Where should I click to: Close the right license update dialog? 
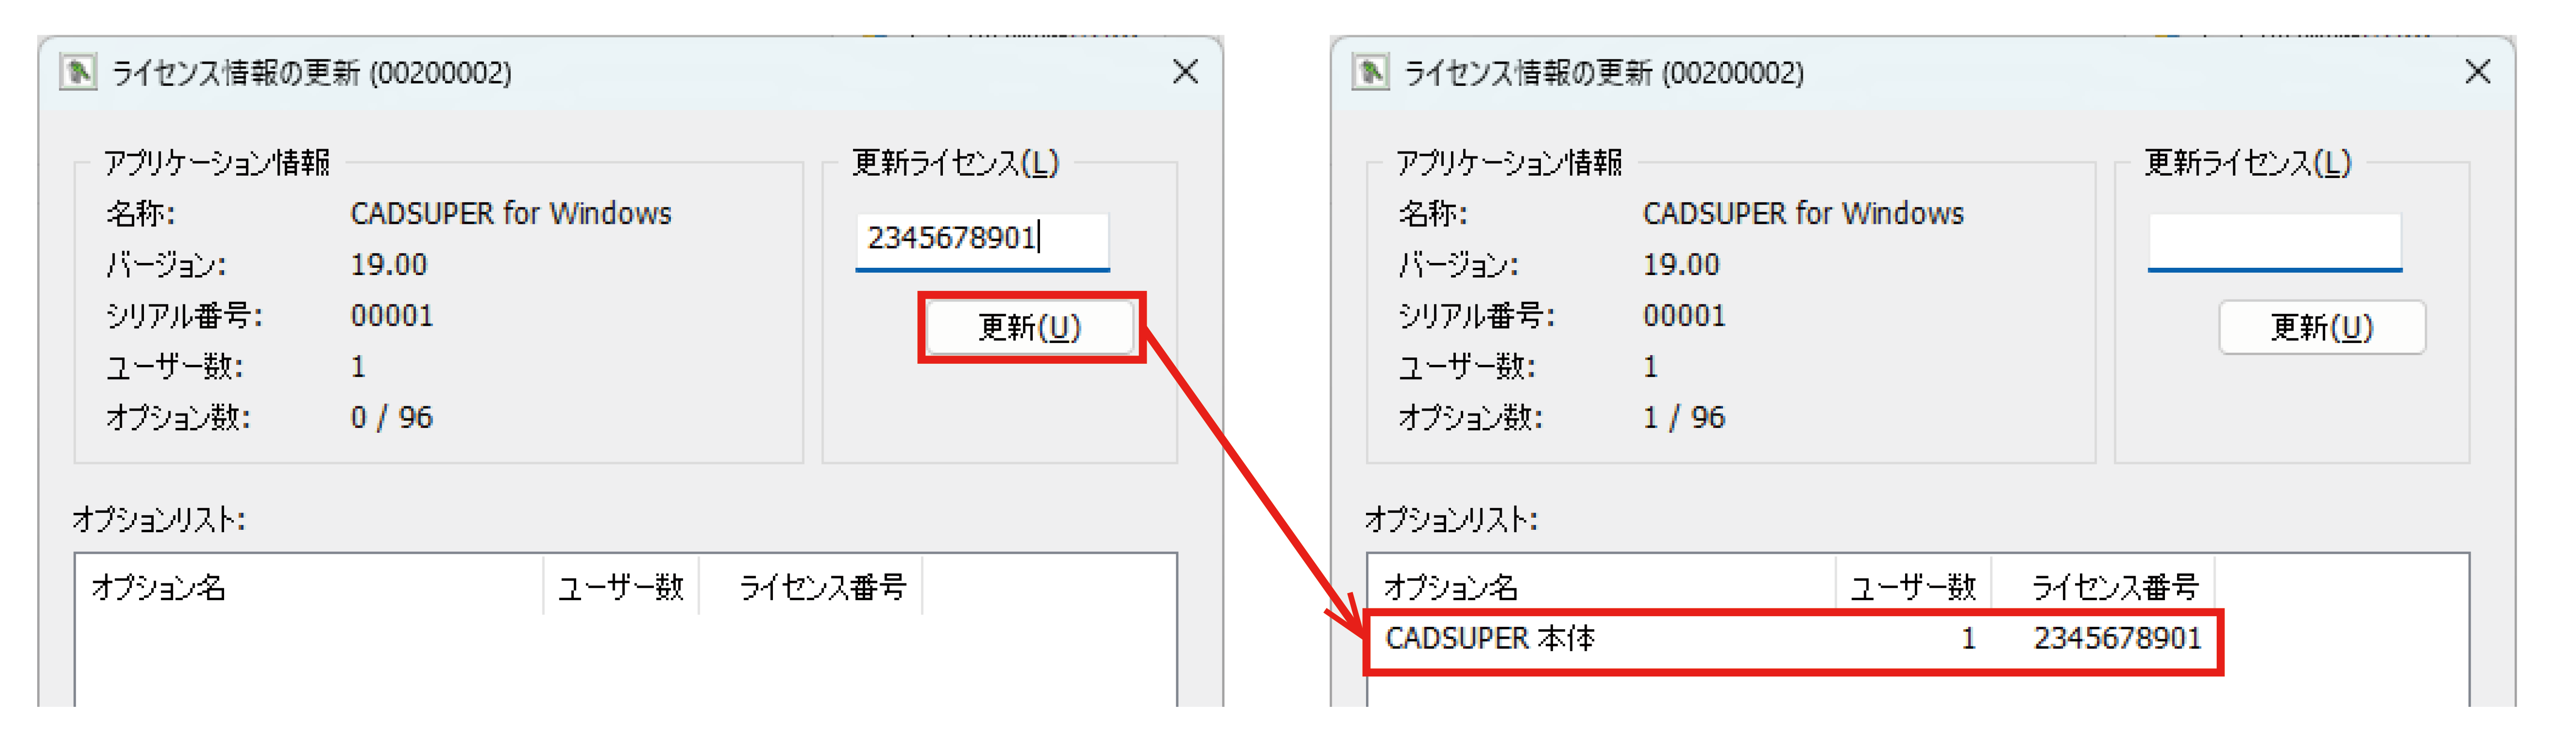(x=2478, y=72)
